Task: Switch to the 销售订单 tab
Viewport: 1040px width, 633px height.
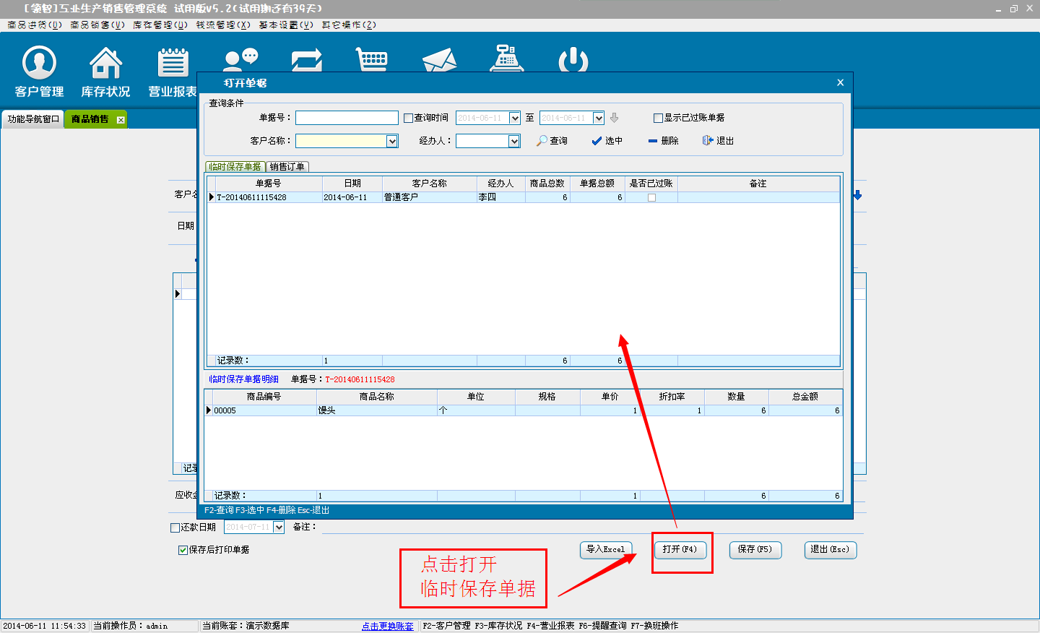Action: (287, 167)
